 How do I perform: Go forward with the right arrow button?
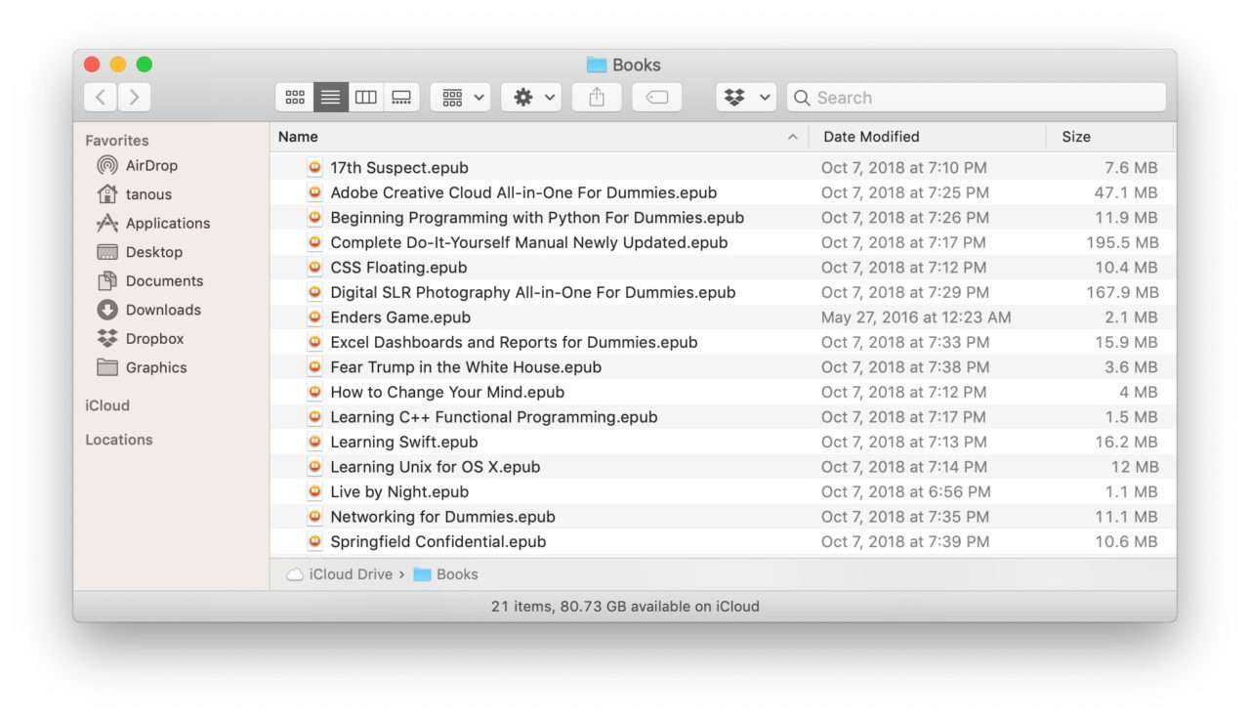coord(134,97)
